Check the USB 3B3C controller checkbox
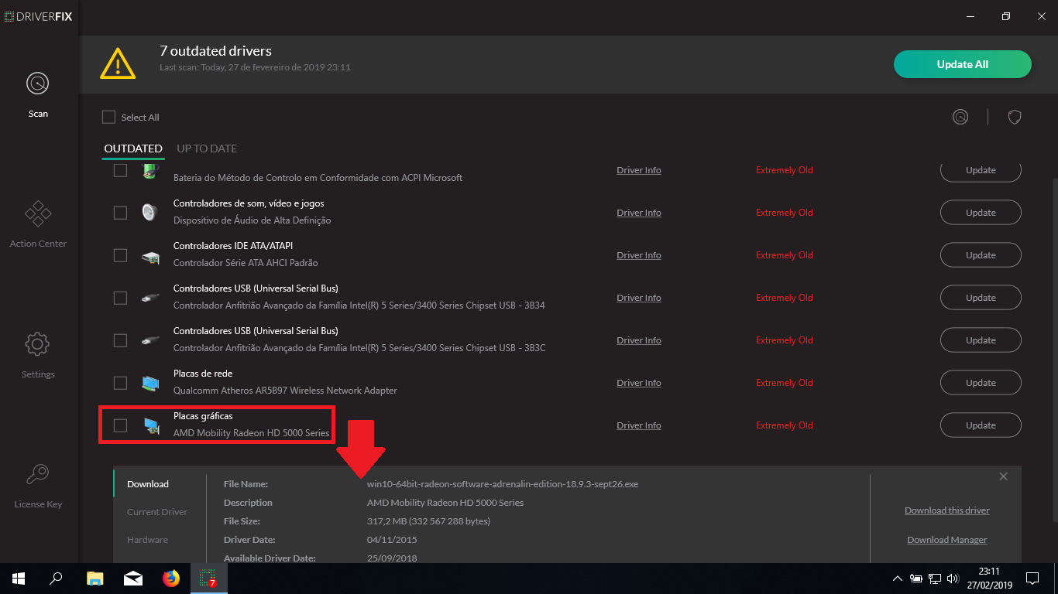 120,340
